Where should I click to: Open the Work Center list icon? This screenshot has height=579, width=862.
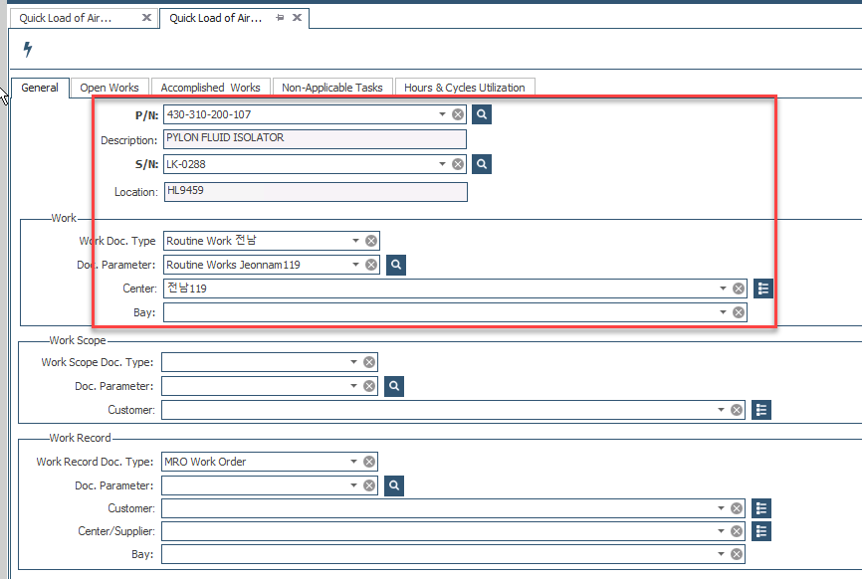tap(763, 289)
